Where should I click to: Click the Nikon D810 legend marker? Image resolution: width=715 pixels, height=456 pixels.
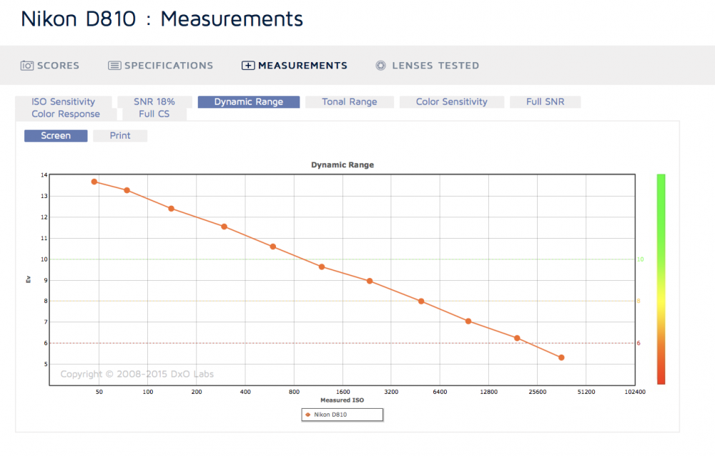coord(307,415)
